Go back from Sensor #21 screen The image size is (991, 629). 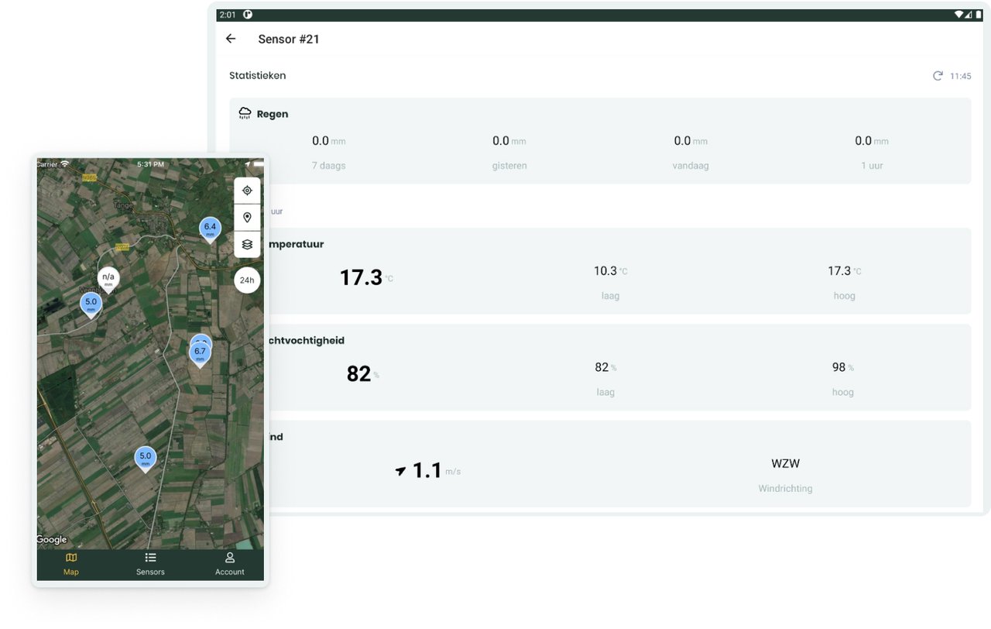click(231, 39)
